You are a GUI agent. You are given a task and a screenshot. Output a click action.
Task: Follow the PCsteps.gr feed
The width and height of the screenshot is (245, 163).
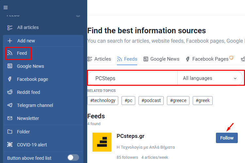click(x=227, y=138)
